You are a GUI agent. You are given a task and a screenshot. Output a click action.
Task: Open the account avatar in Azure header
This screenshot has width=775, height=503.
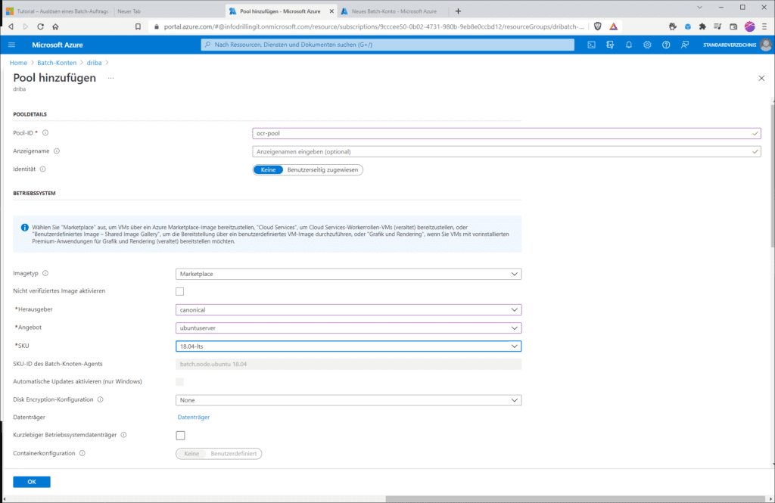tap(766, 45)
